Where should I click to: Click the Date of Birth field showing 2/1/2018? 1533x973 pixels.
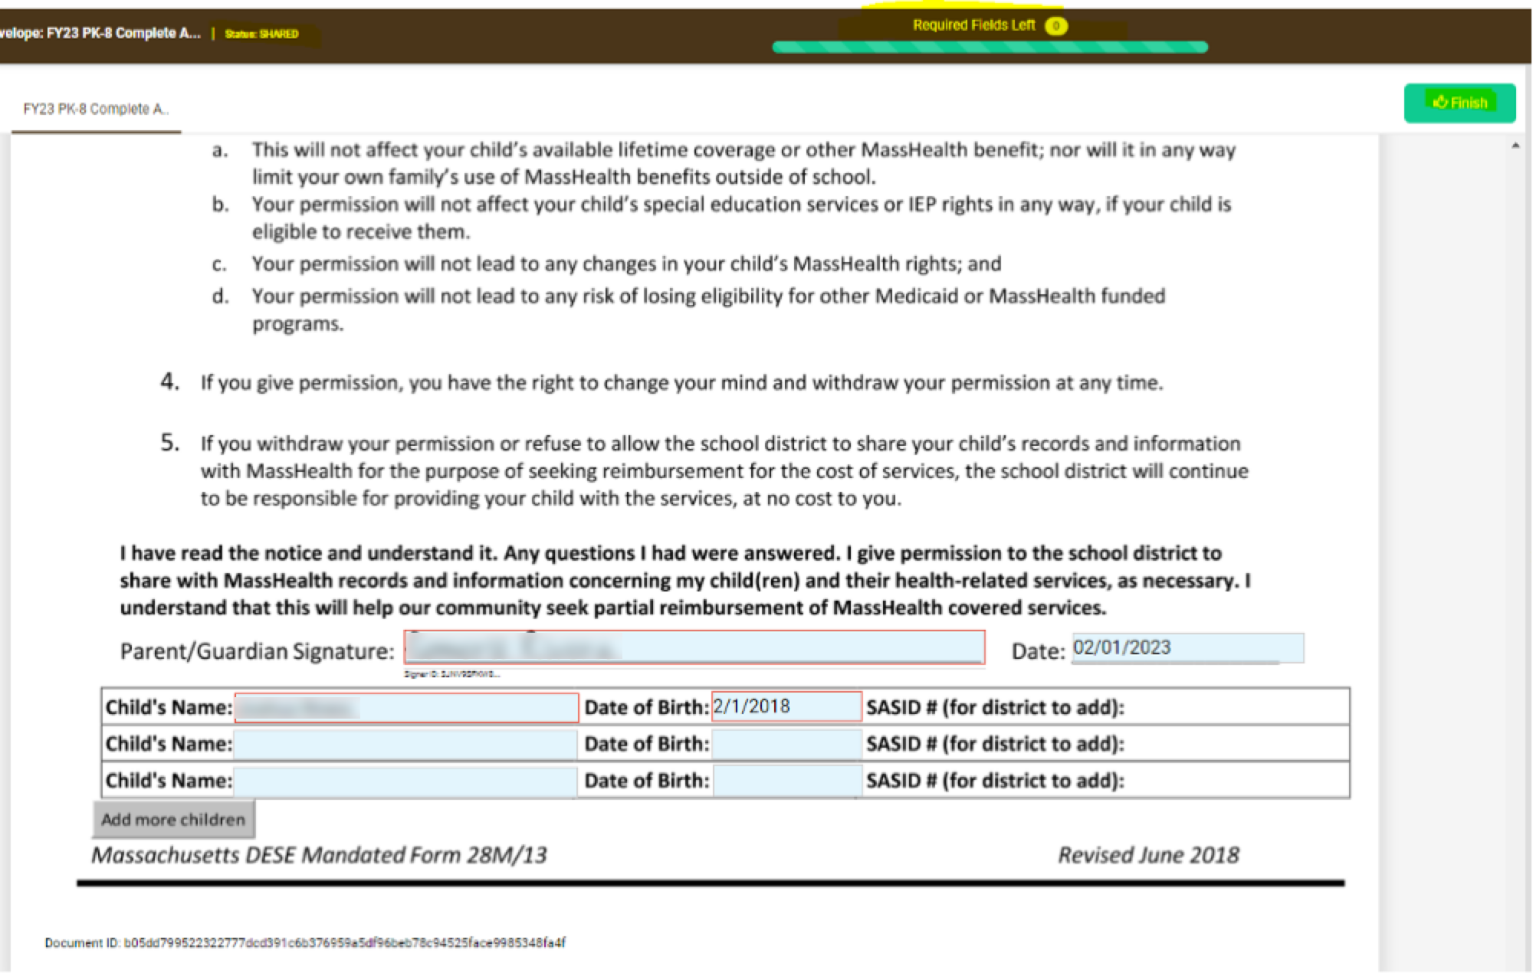coord(786,706)
